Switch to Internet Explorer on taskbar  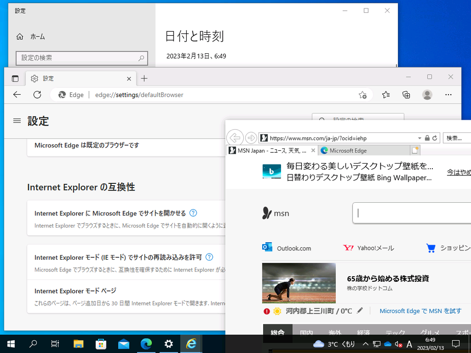pyautogui.click(x=191, y=344)
